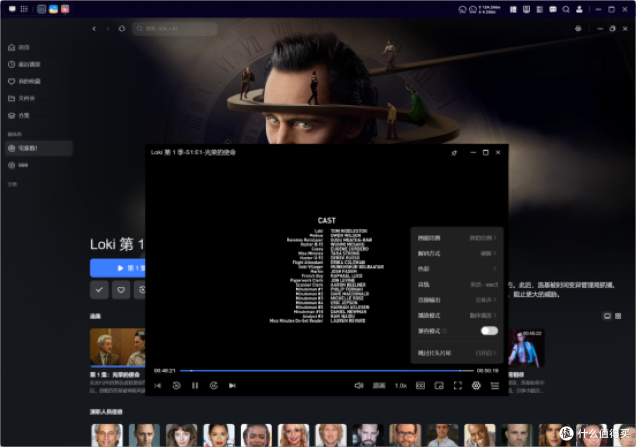Click the total duration label right of the progress bar
The image size is (636, 447).
[x=488, y=371]
